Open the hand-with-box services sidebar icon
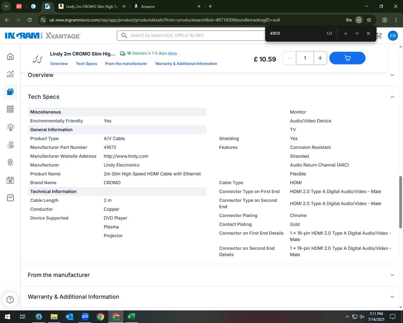Screen dimensions: 403x323 10,145
